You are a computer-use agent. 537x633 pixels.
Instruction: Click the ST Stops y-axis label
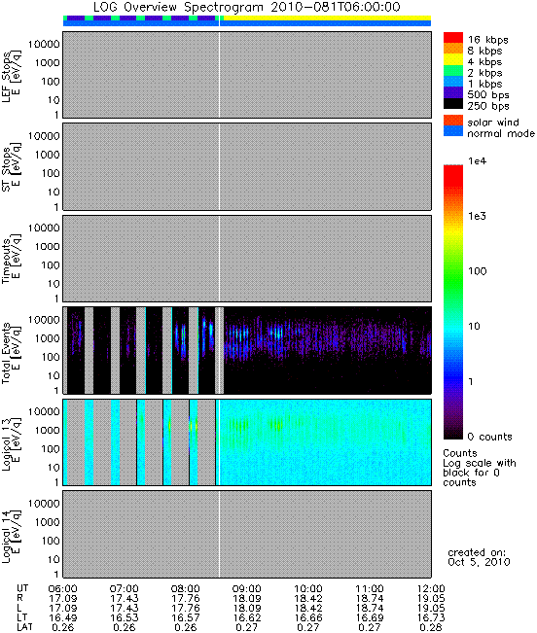coord(11,167)
